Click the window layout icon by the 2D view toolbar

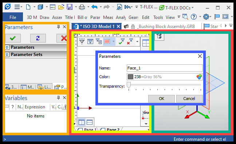(146, 43)
